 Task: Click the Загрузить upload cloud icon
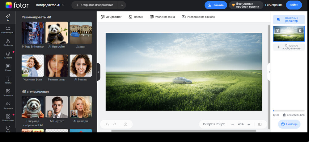click(x=8, y=105)
